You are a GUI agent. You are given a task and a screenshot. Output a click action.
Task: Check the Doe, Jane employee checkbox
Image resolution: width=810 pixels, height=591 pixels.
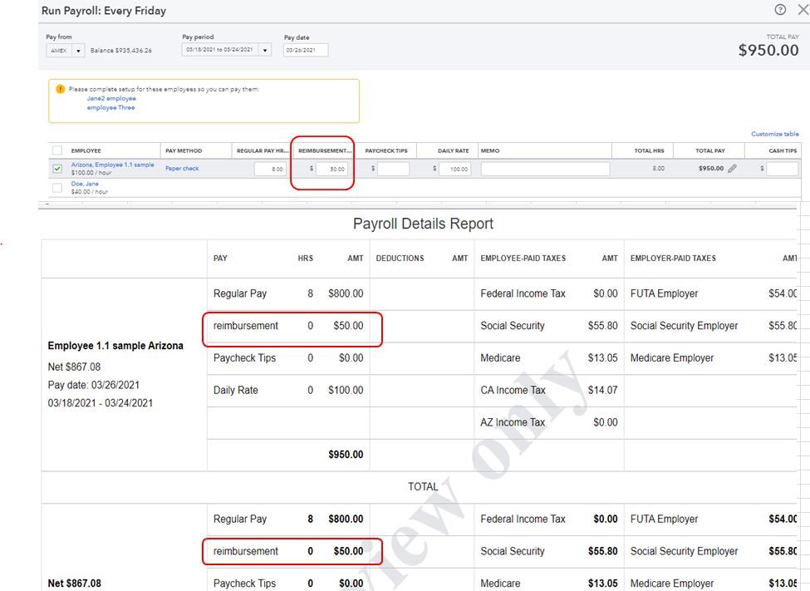coord(57,188)
